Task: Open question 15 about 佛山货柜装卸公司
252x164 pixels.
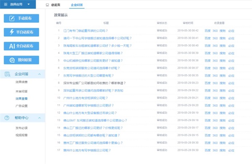Action: coord(91,135)
